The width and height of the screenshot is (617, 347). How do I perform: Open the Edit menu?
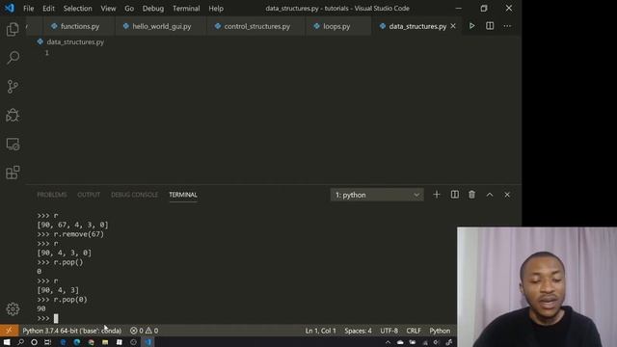click(48, 9)
